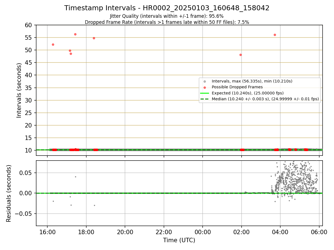Click legend entry 'Expected (10.240s), (25.00000 fps)'
This screenshot has width=334, height=250.
(247, 93)
